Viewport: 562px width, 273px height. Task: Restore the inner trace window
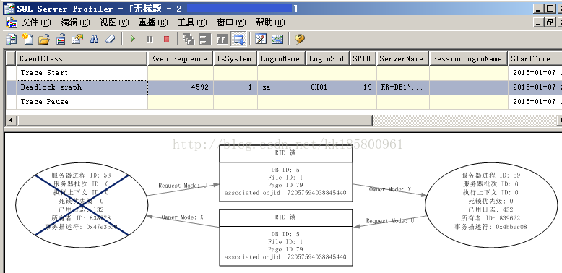click(549, 22)
